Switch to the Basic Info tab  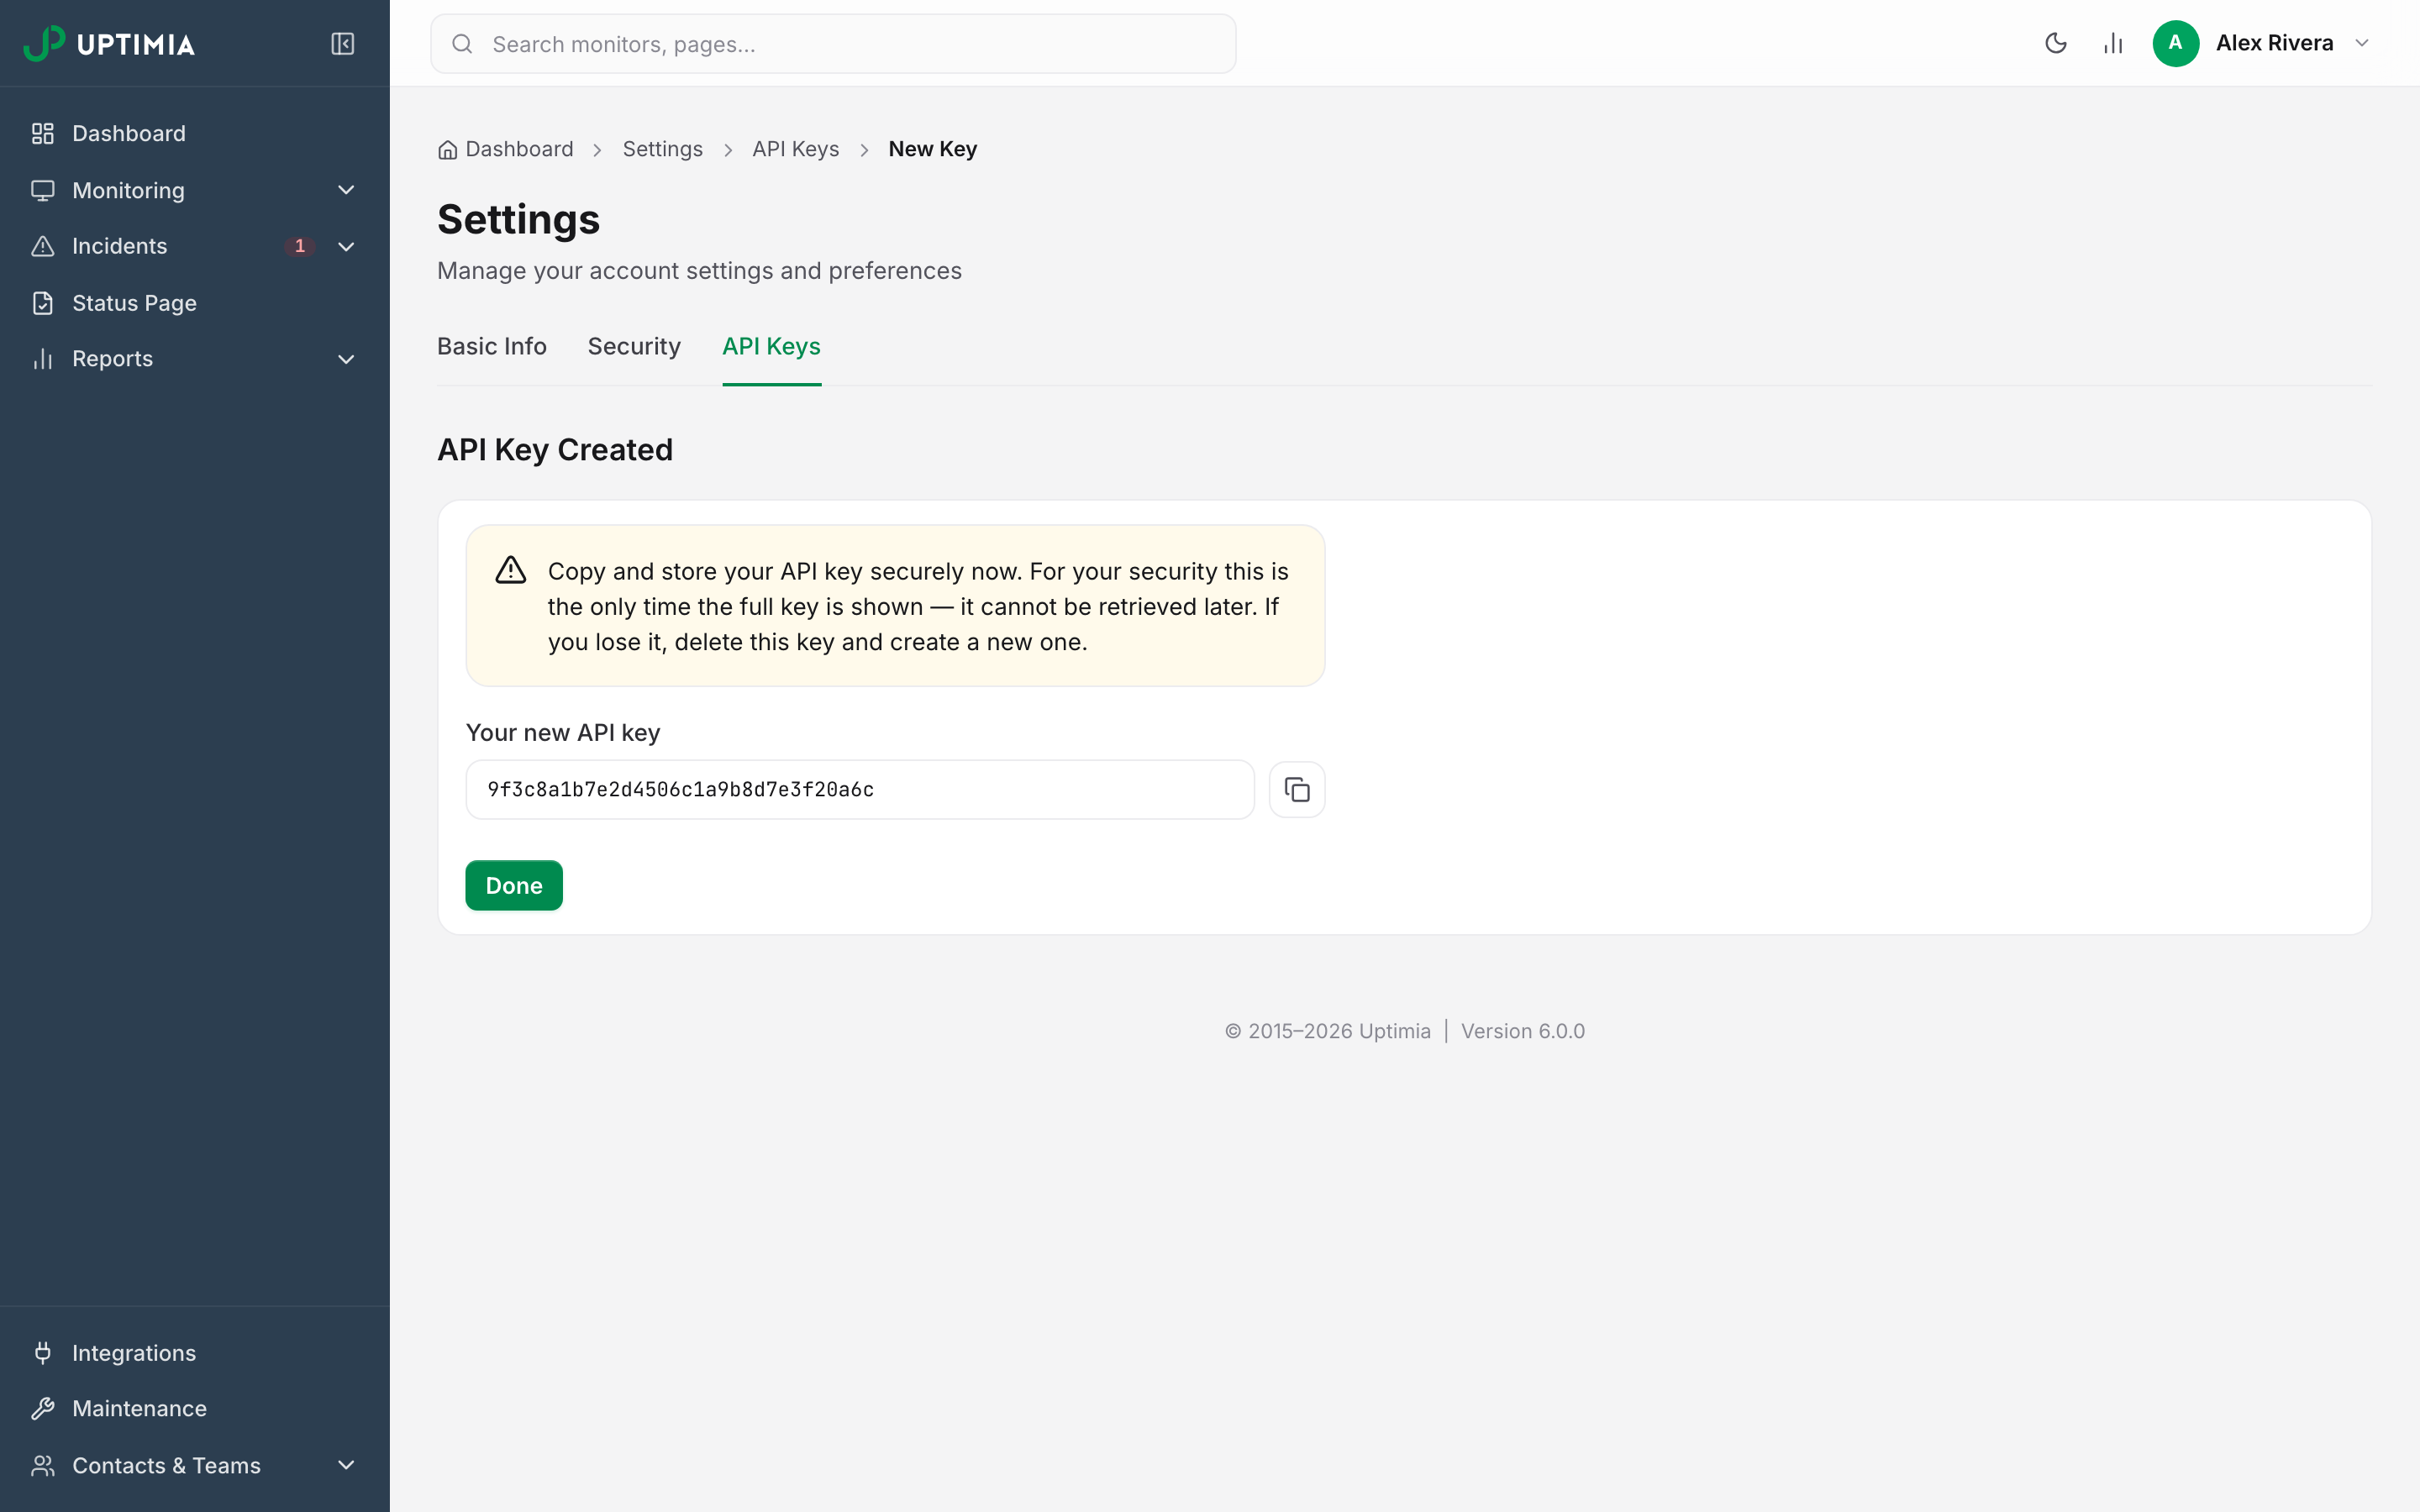point(492,346)
